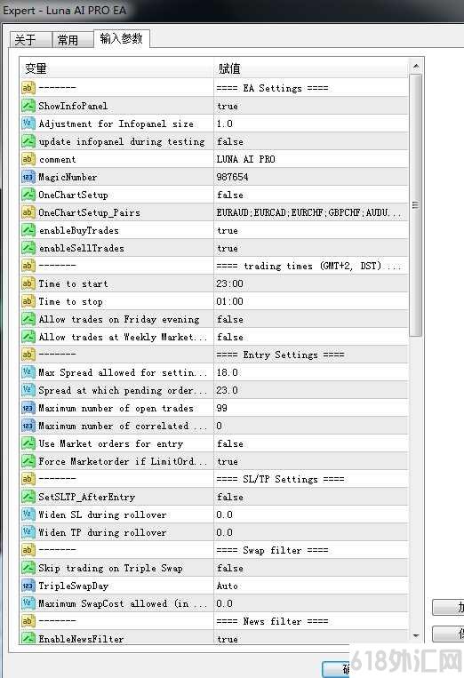
Task: Click the scrollbar down arrow
Action: click(x=416, y=635)
